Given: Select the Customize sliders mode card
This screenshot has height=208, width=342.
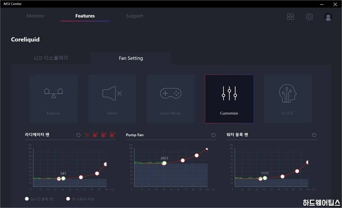Looking at the screenshot, I should (229, 99).
